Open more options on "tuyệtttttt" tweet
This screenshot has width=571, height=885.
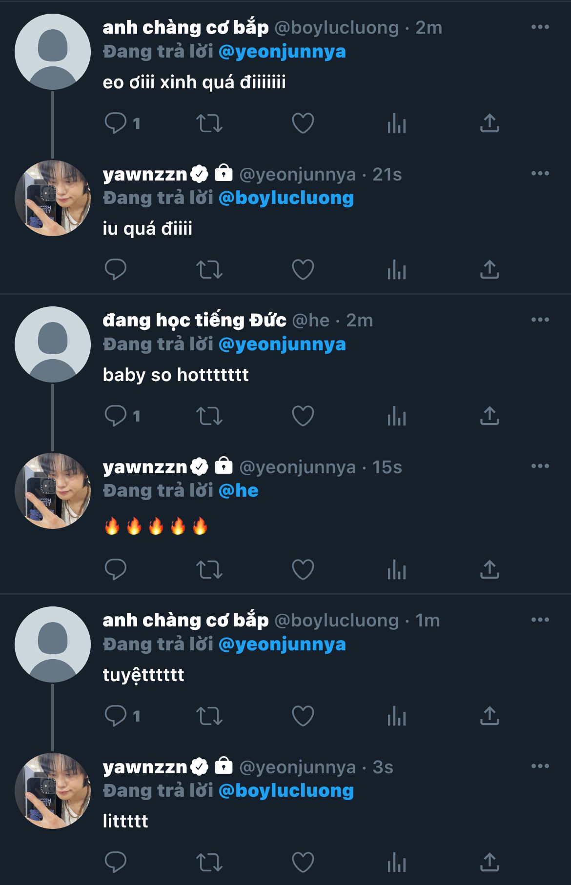click(540, 620)
